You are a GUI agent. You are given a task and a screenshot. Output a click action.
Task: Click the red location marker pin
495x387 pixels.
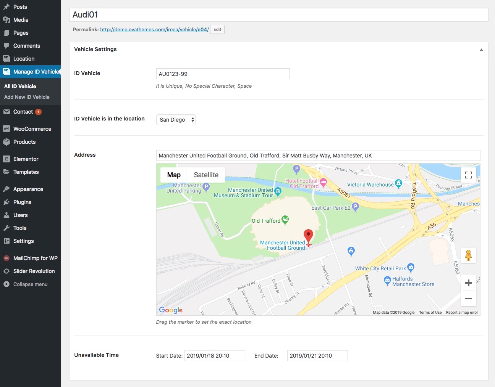click(308, 236)
